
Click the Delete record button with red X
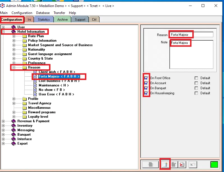[x=182, y=165]
